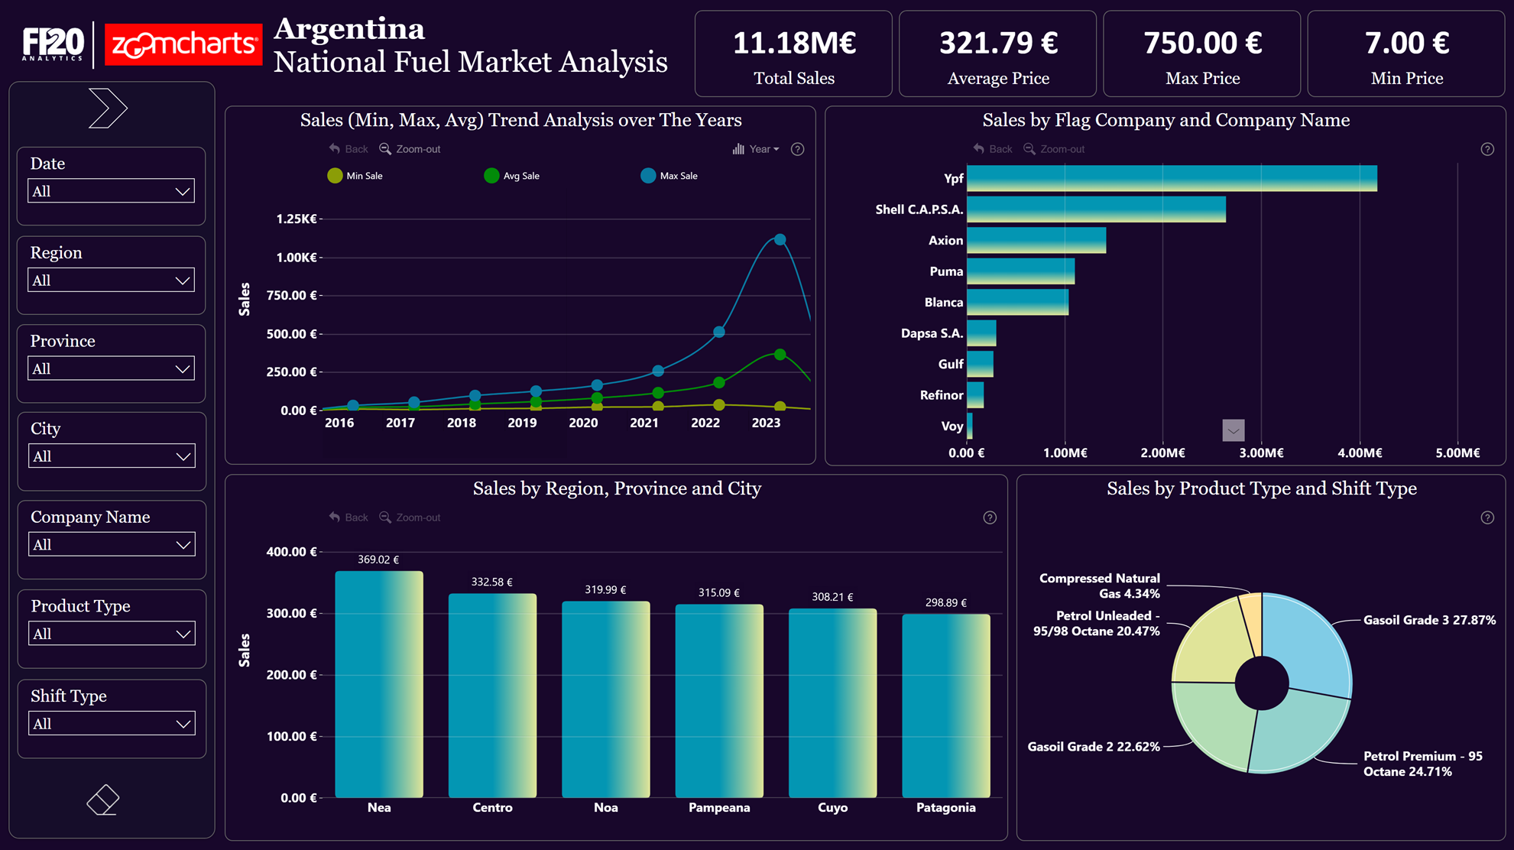
Task: Open the Product Type filter dropdown
Action: [x=112, y=634]
